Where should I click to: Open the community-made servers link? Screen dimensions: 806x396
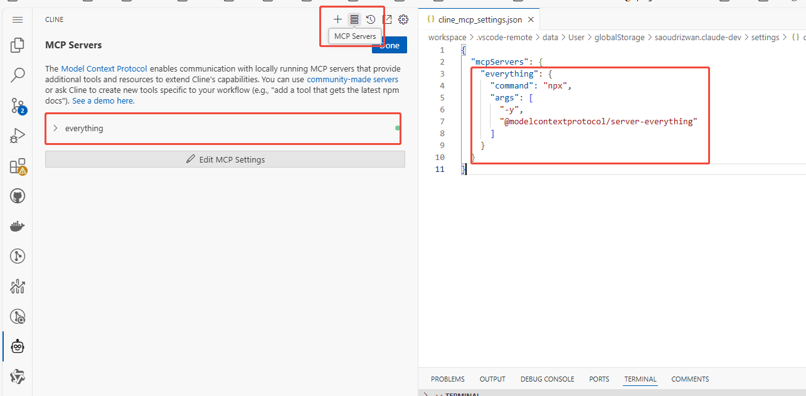(353, 79)
